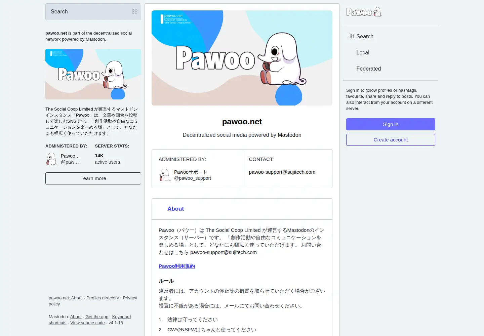Click the v4.1.18 version text

pos(116,323)
